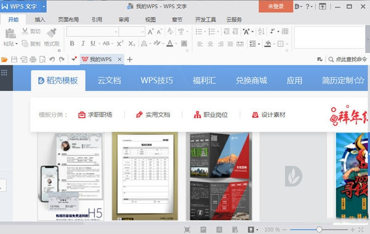370x234 pixels.
Task: Toggle superscript formatting
Action: coord(120,43)
